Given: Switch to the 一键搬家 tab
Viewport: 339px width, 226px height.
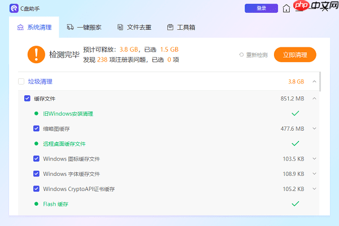Looking at the screenshot, I should coord(84,28).
